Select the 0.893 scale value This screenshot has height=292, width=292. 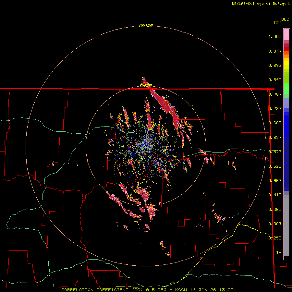[x=275, y=65]
